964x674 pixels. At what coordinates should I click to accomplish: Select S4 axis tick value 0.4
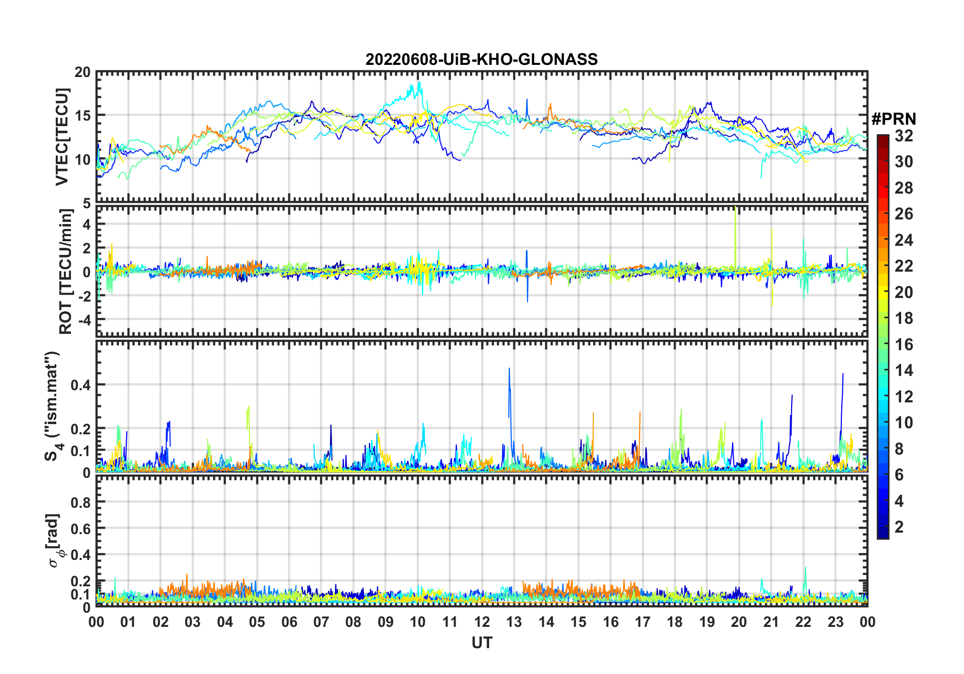click(81, 385)
